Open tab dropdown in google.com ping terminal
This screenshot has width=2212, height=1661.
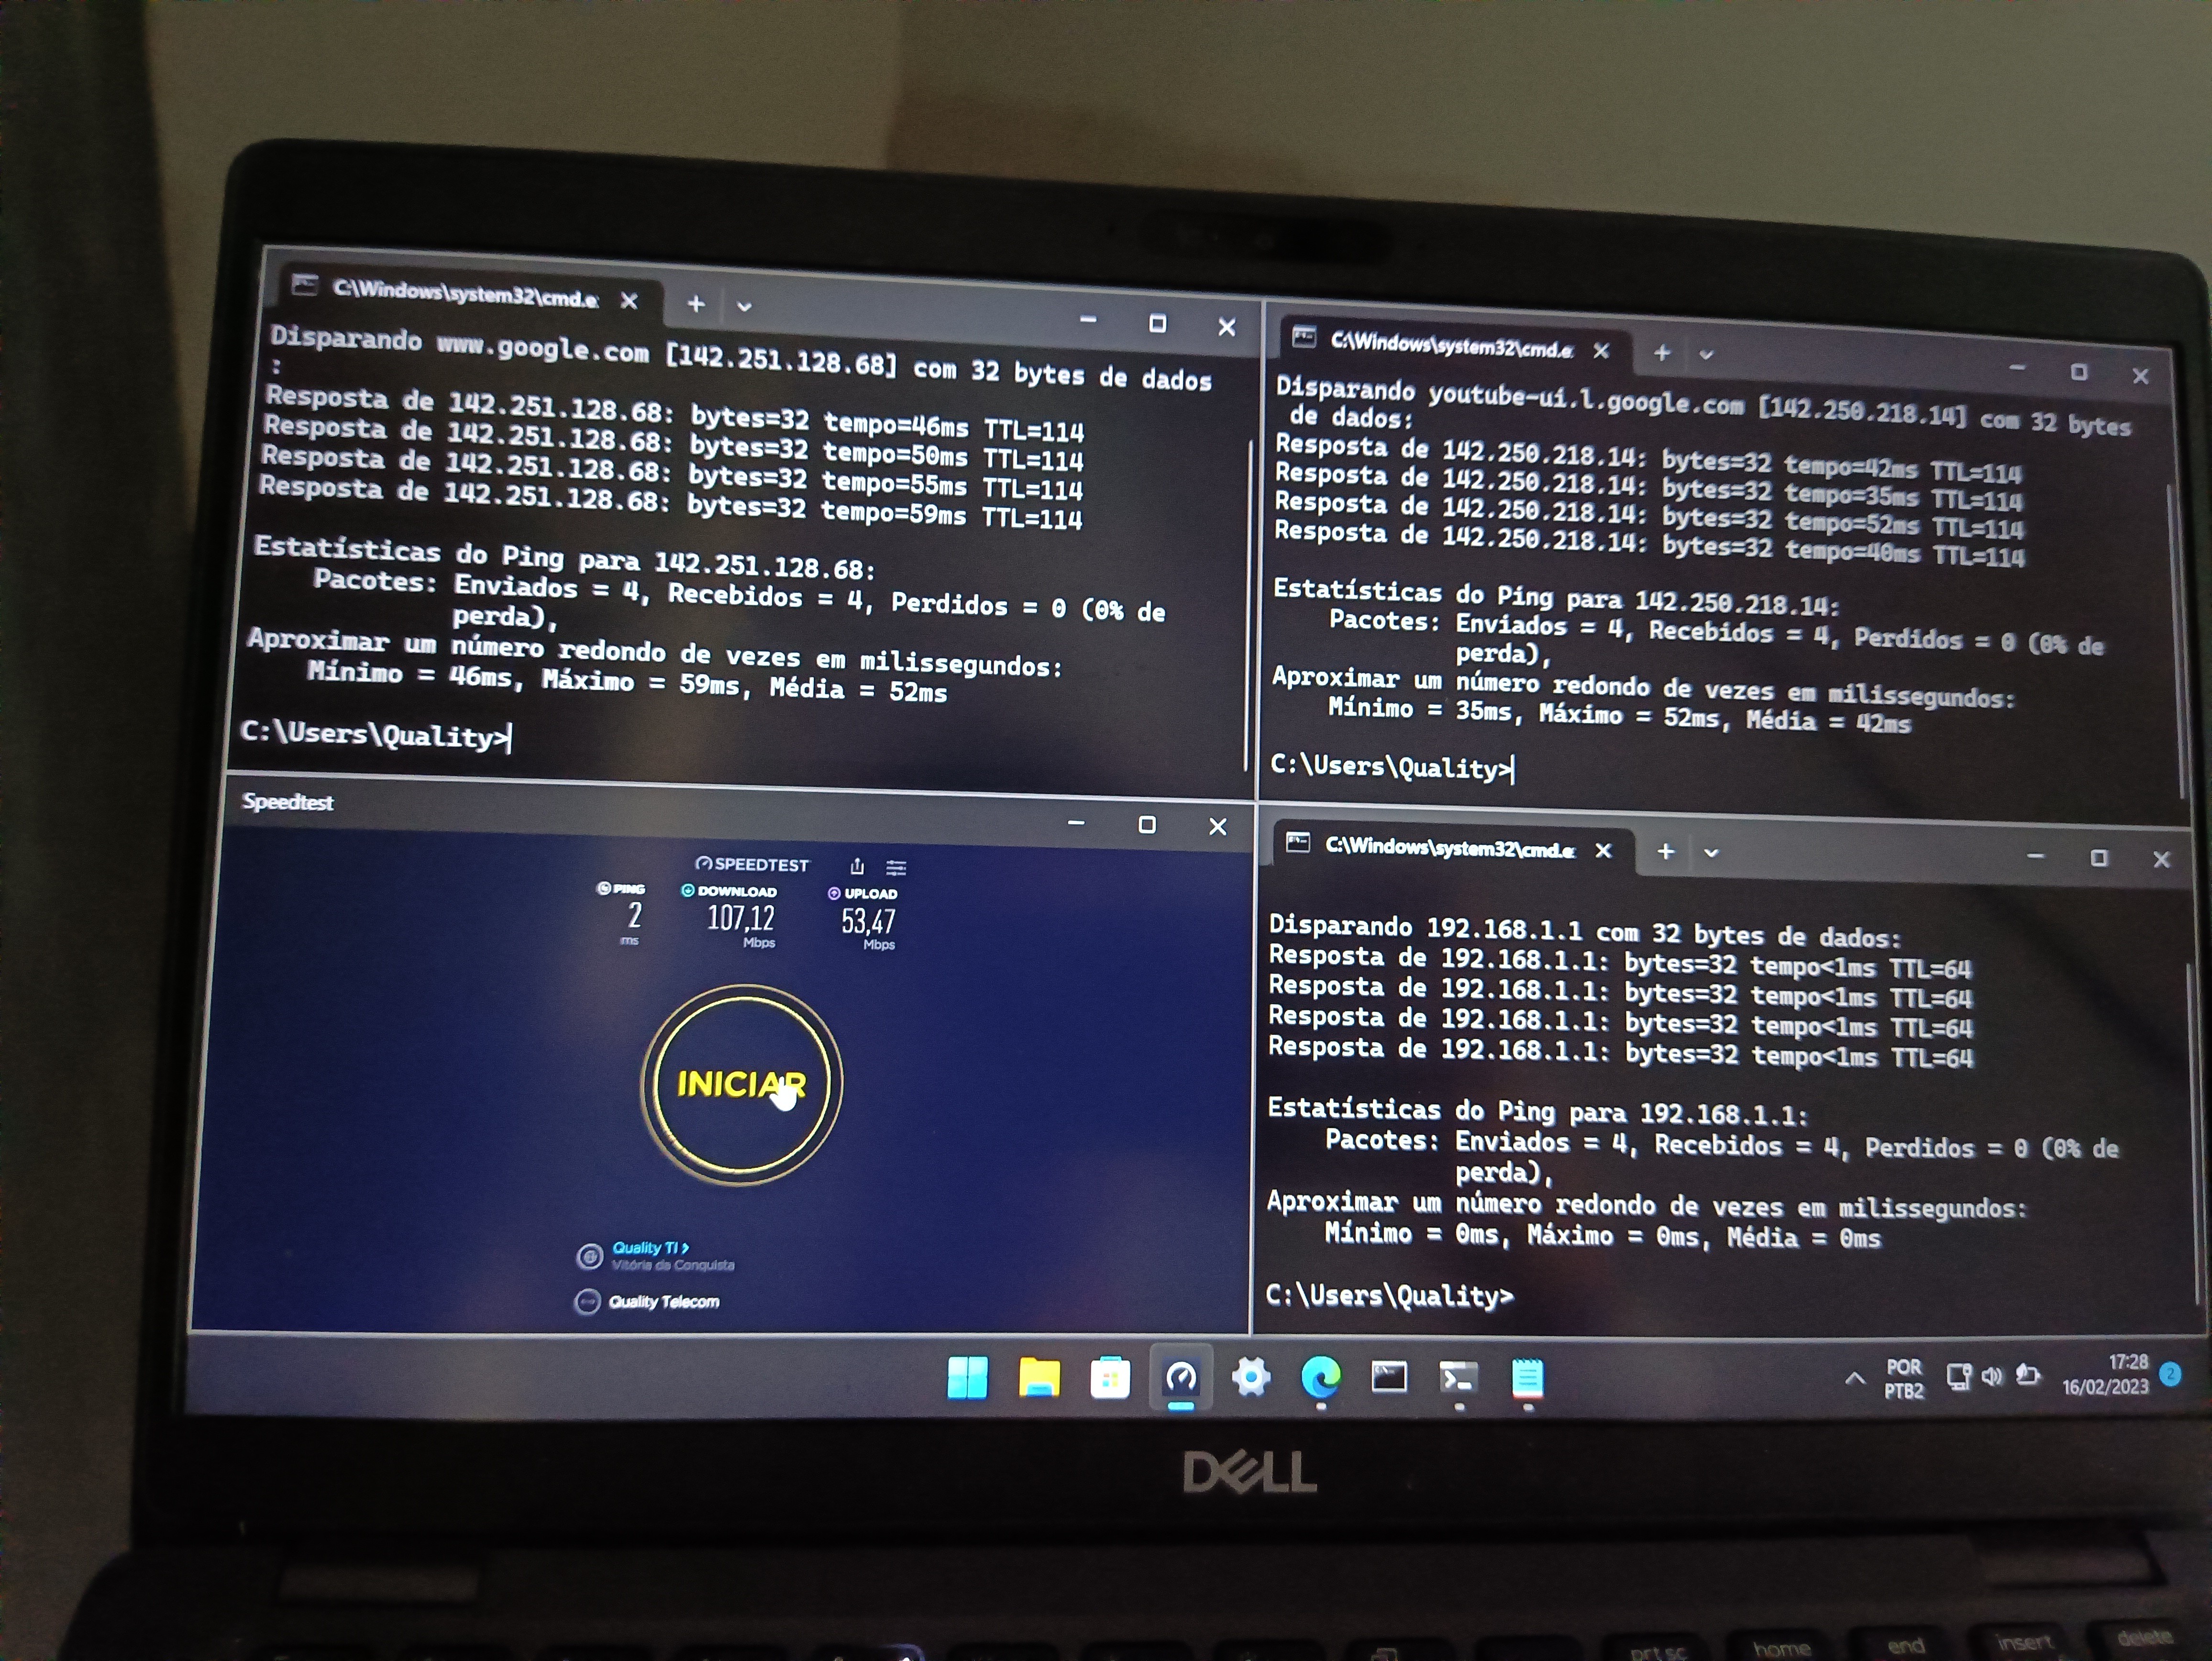tap(744, 307)
